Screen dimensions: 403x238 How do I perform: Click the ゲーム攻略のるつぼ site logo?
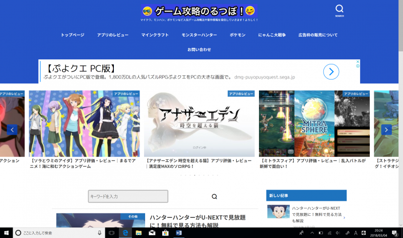(x=199, y=11)
